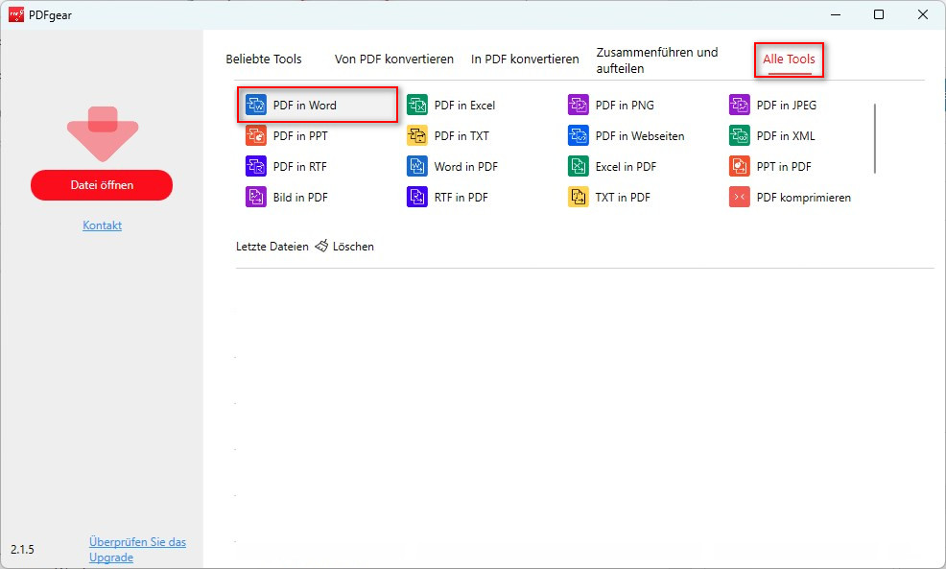Click the Überprüfen Sie das Upgrade link
This screenshot has width=946, height=569.
pos(137,550)
